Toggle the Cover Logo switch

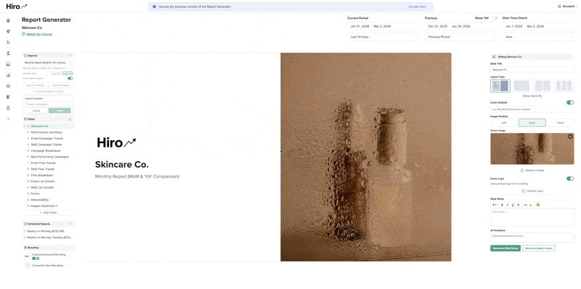coord(570,179)
